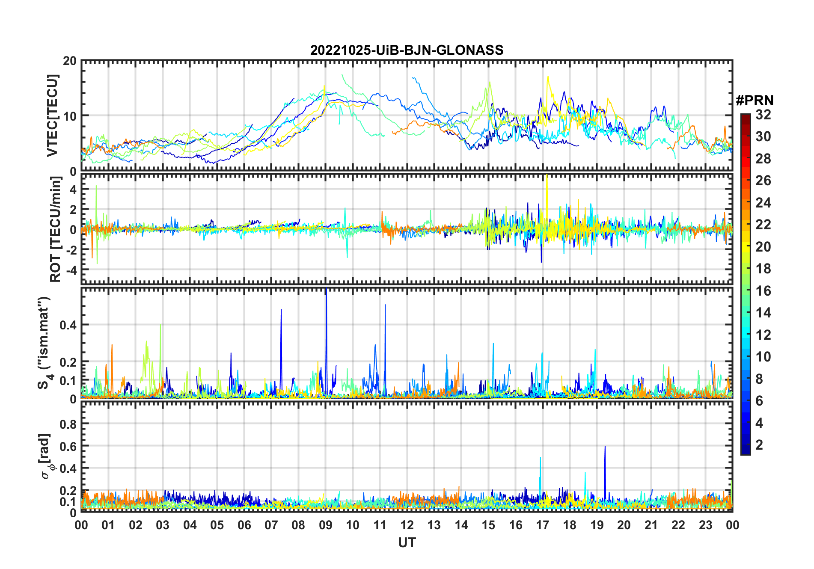Click colorbar tick label 22
Image resolution: width=814 pixels, height=569 pixels.
click(x=763, y=225)
